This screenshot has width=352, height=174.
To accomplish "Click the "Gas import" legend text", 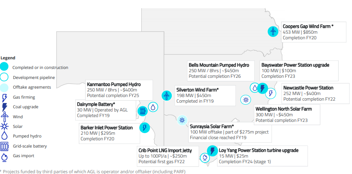I will (24, 156).
